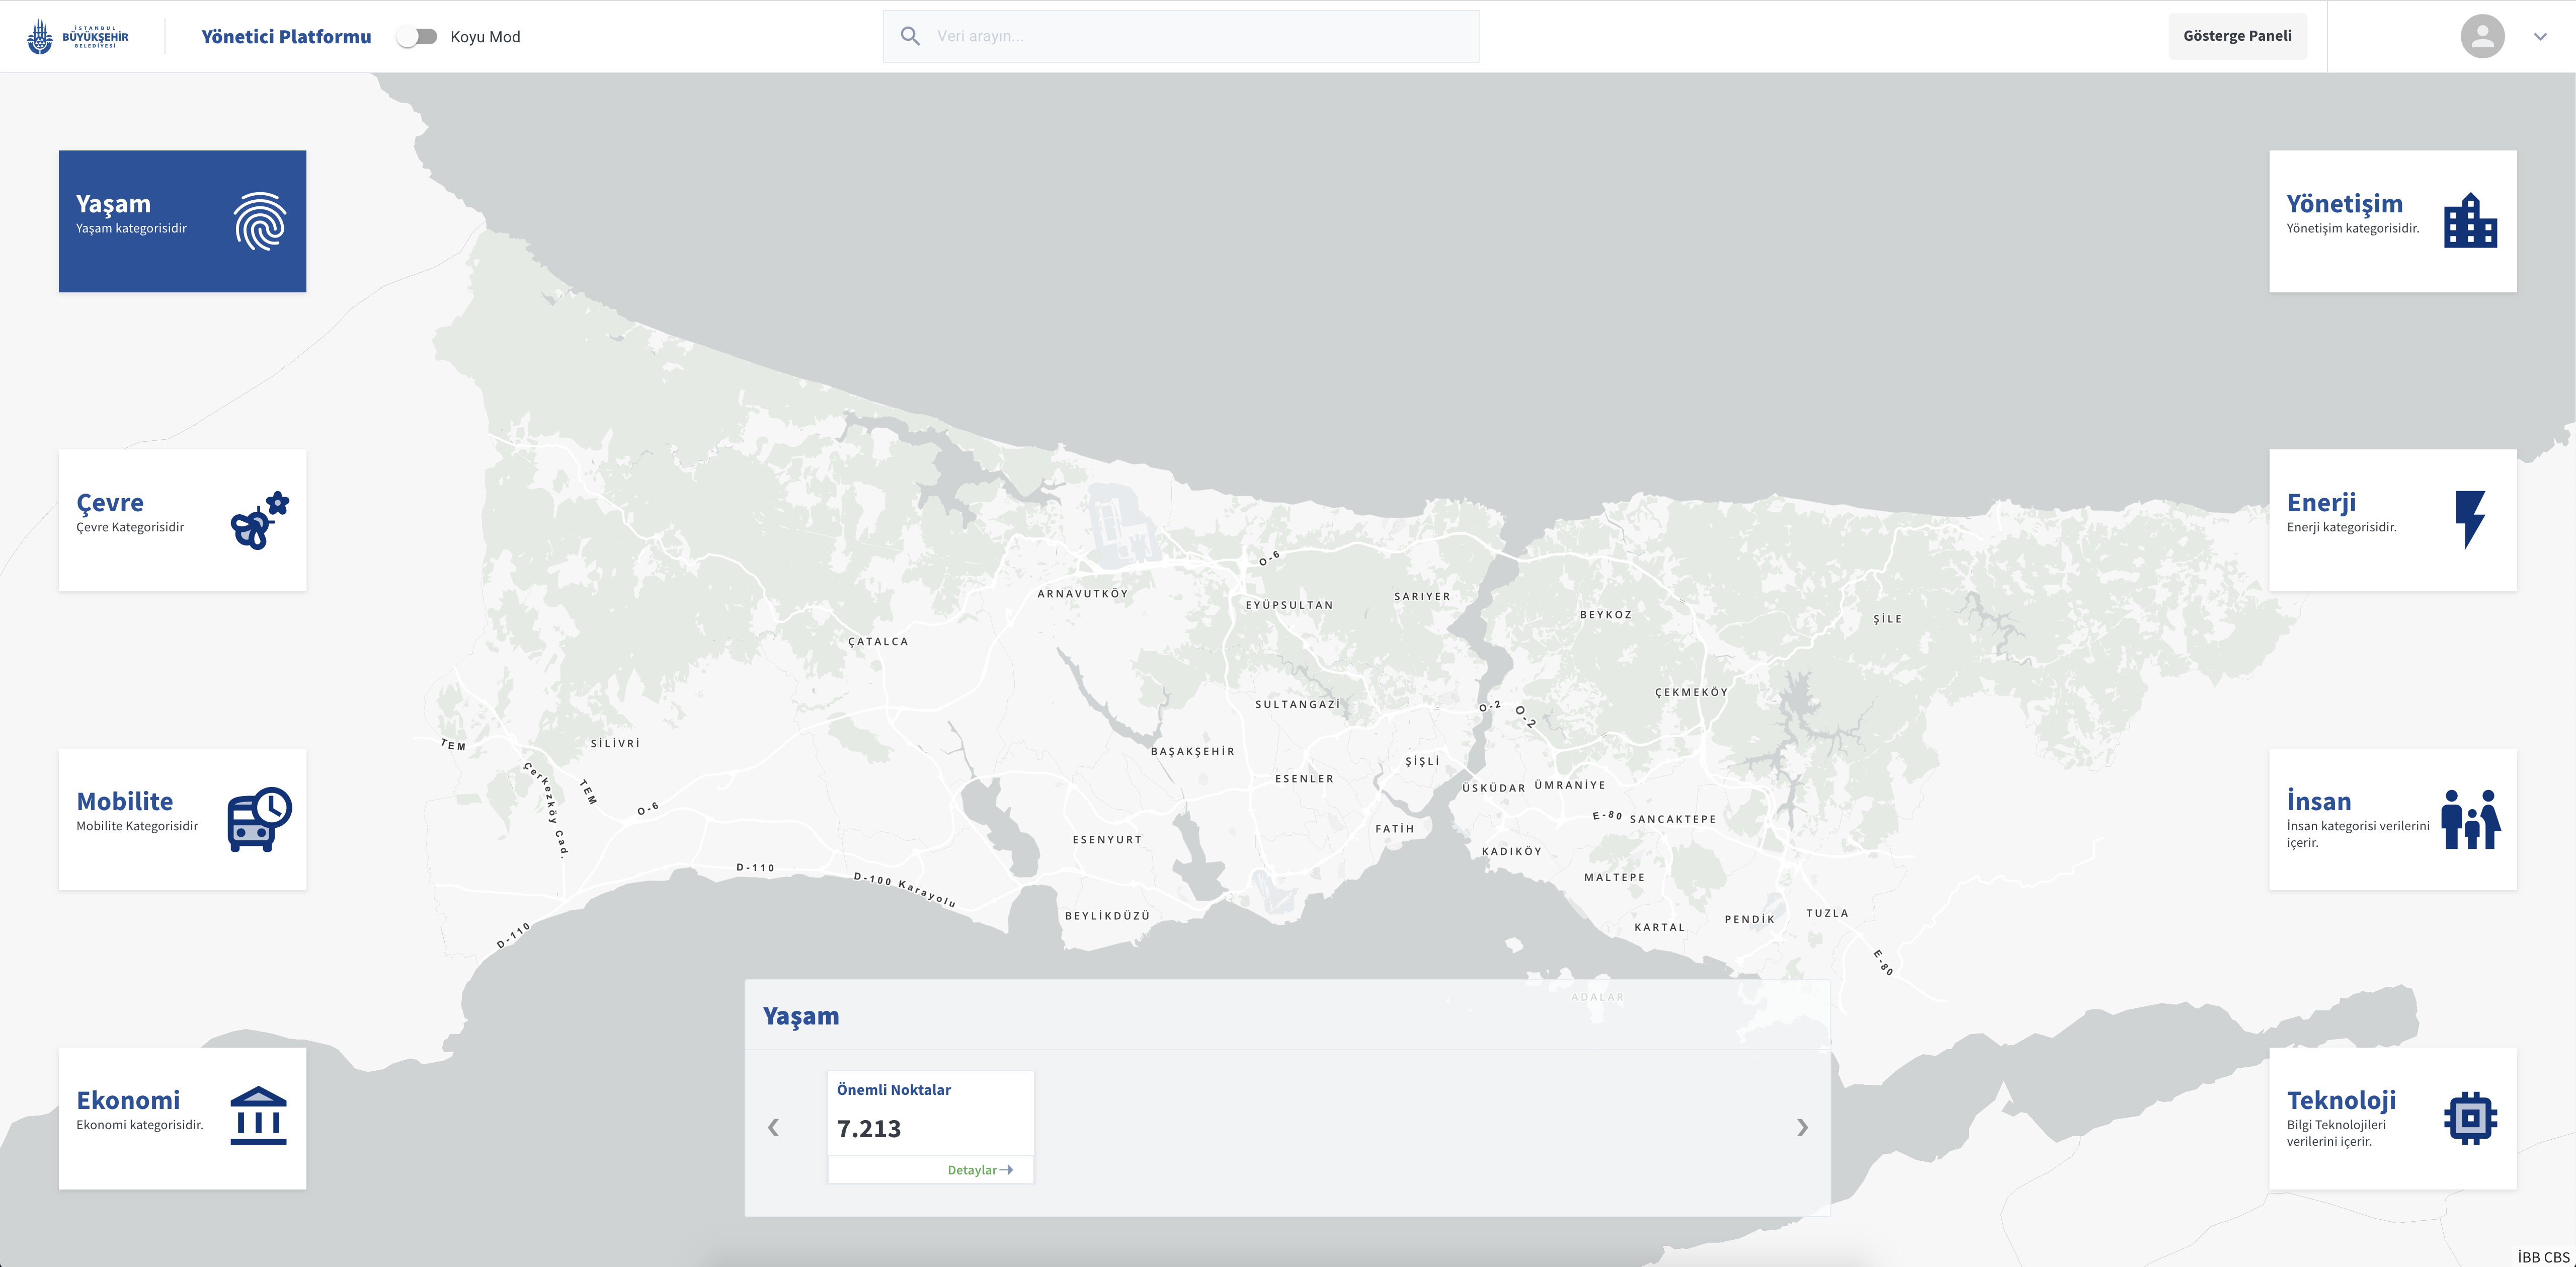The image size is (2576, 1267).
Task: Select the Enerji category title
Action: coord(2321,503)
